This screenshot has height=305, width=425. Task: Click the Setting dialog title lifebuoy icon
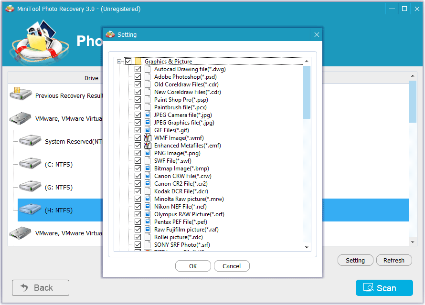[x=110, y=34]
